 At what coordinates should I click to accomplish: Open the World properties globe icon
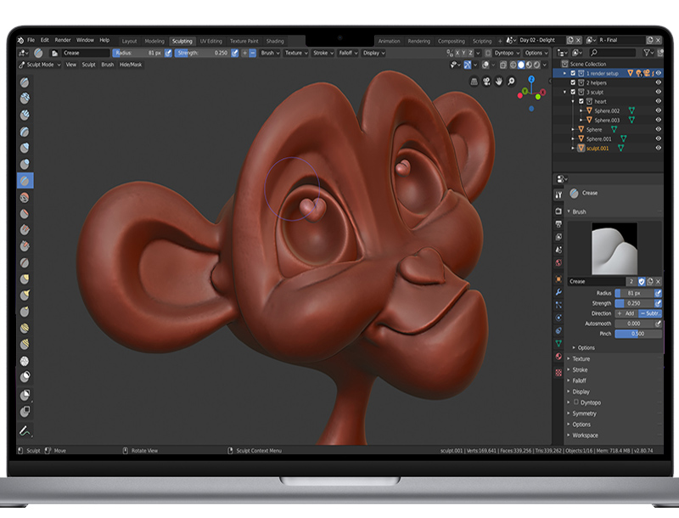(x=558, y=262)
